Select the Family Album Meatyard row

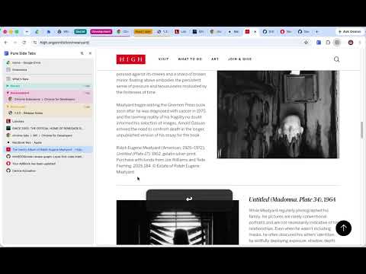click(48, 150)
